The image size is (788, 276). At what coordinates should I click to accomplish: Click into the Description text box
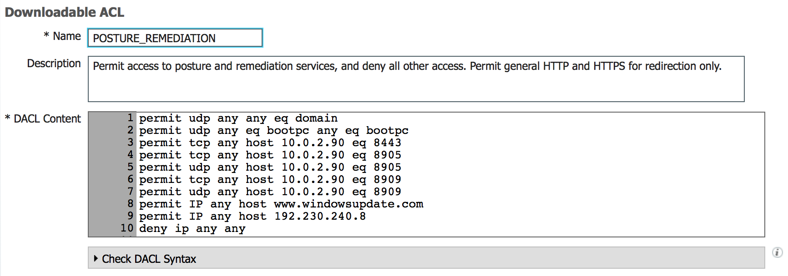(x=415, y=79)
